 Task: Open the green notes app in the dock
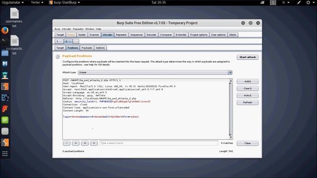(5, 120)
